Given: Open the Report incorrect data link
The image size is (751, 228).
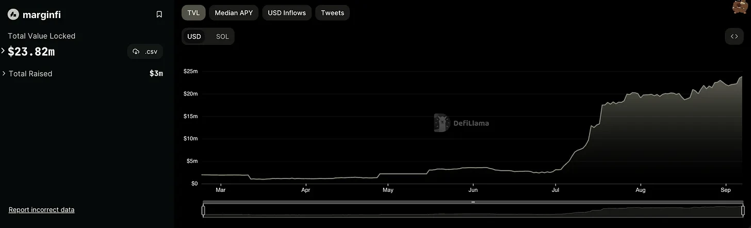Looking at the screenshot, I should (42, 210).
